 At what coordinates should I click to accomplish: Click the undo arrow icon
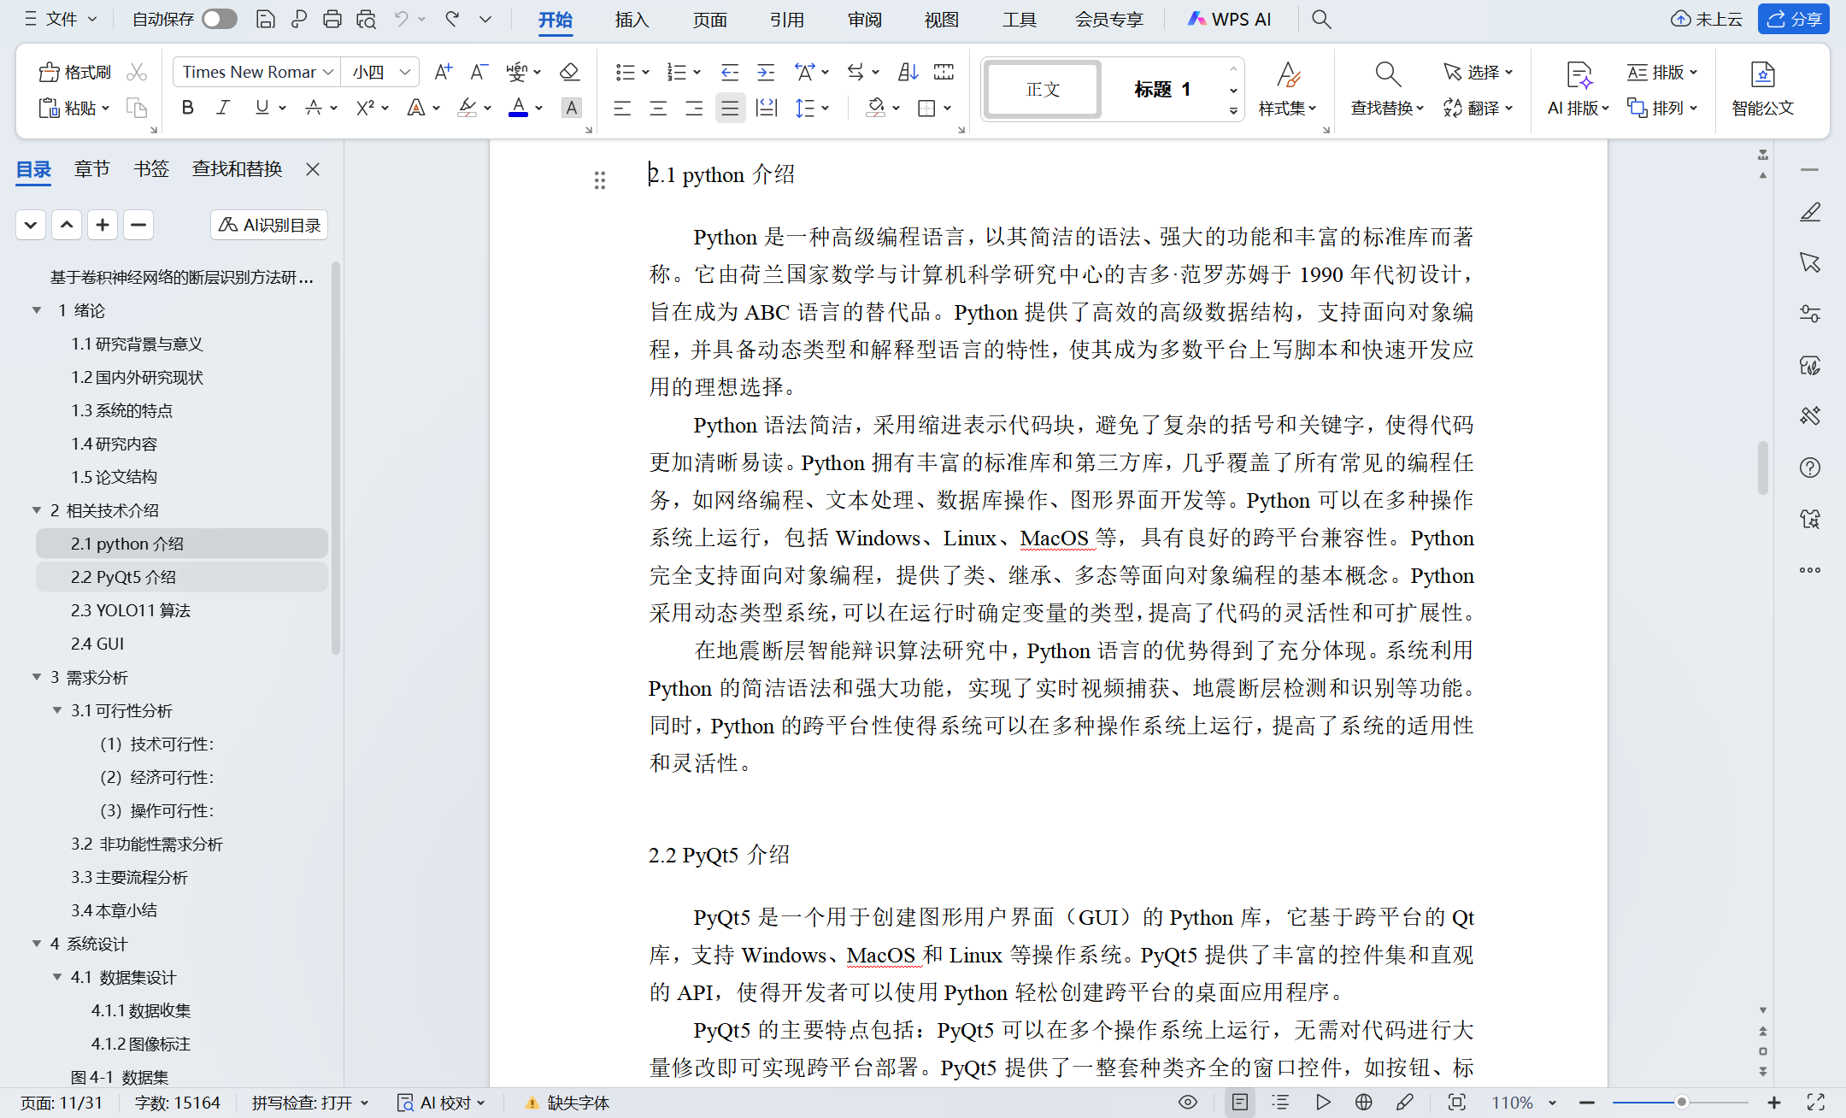[x=401, y=19]
